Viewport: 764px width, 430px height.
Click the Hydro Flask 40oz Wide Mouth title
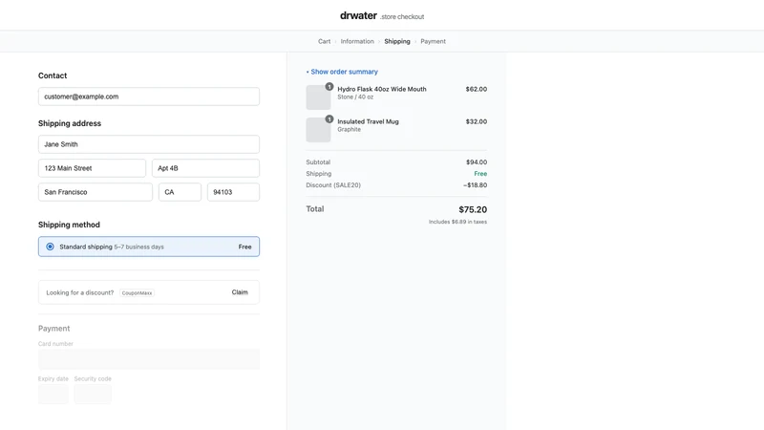(x=382, y=89)
